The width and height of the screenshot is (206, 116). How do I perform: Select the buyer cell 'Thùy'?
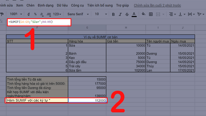158,66
